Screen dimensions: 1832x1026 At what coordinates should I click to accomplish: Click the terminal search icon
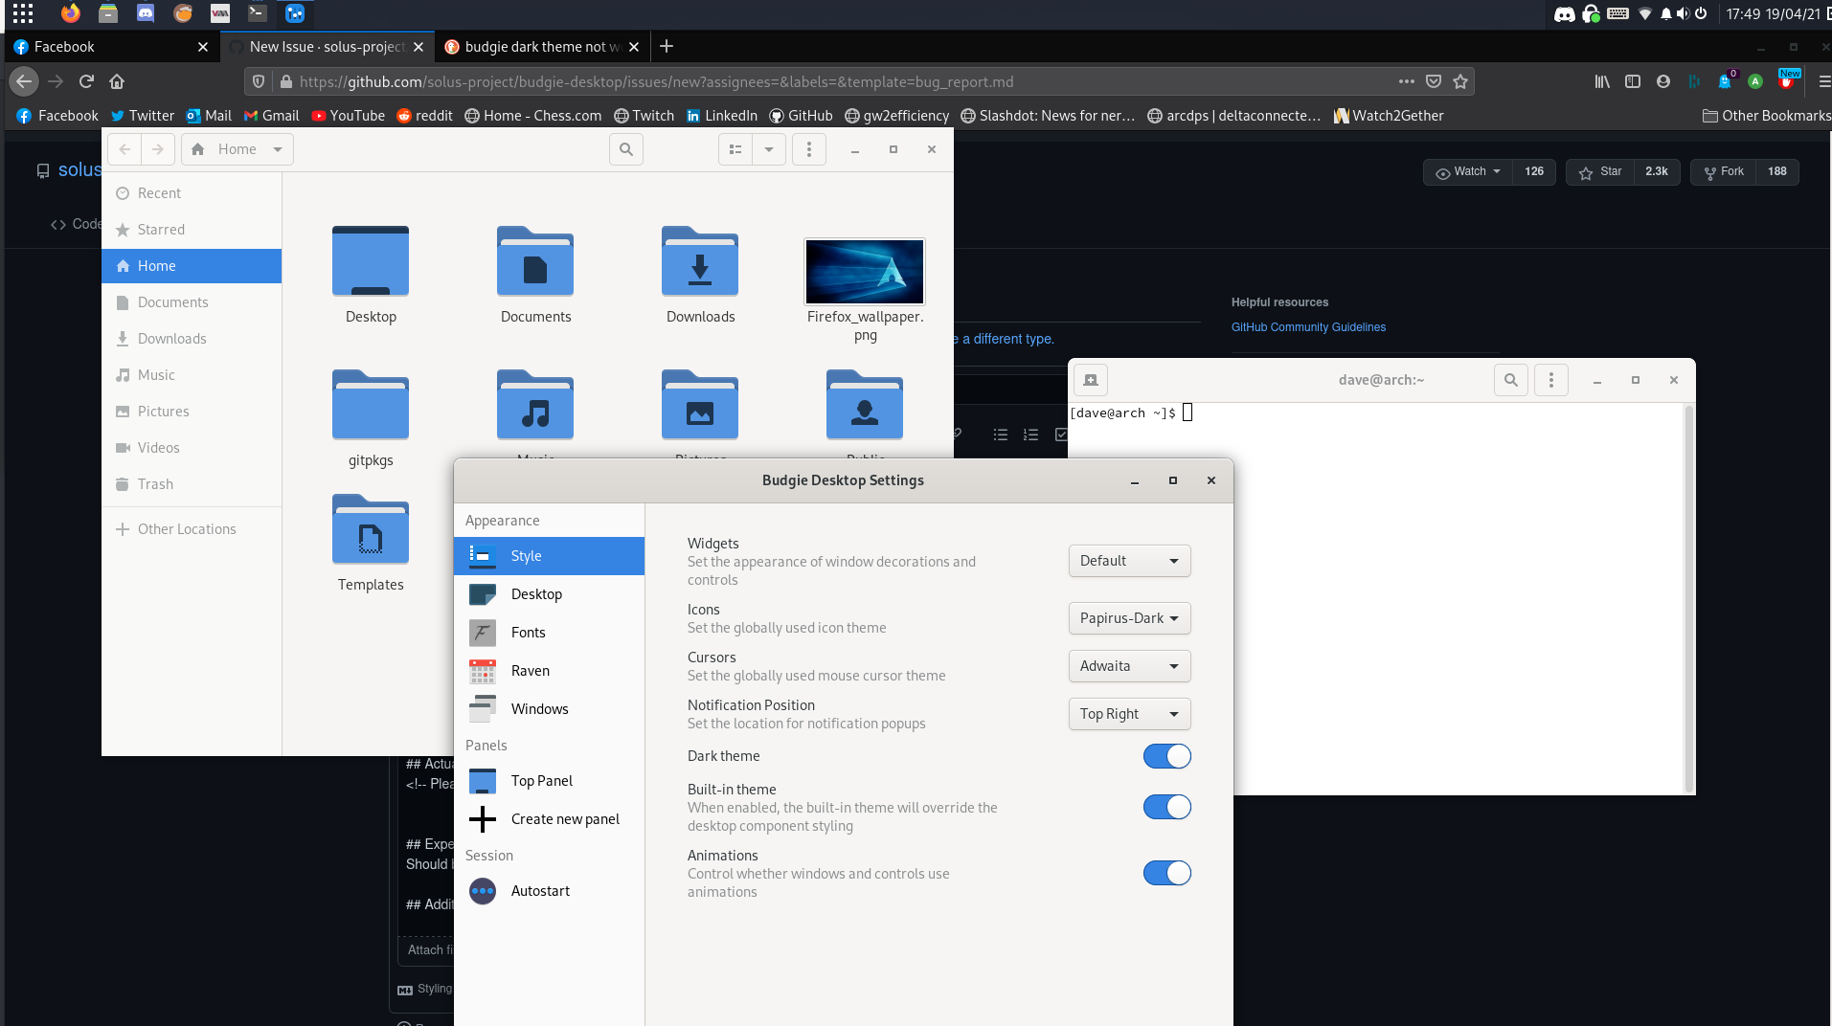(1510, 380)
